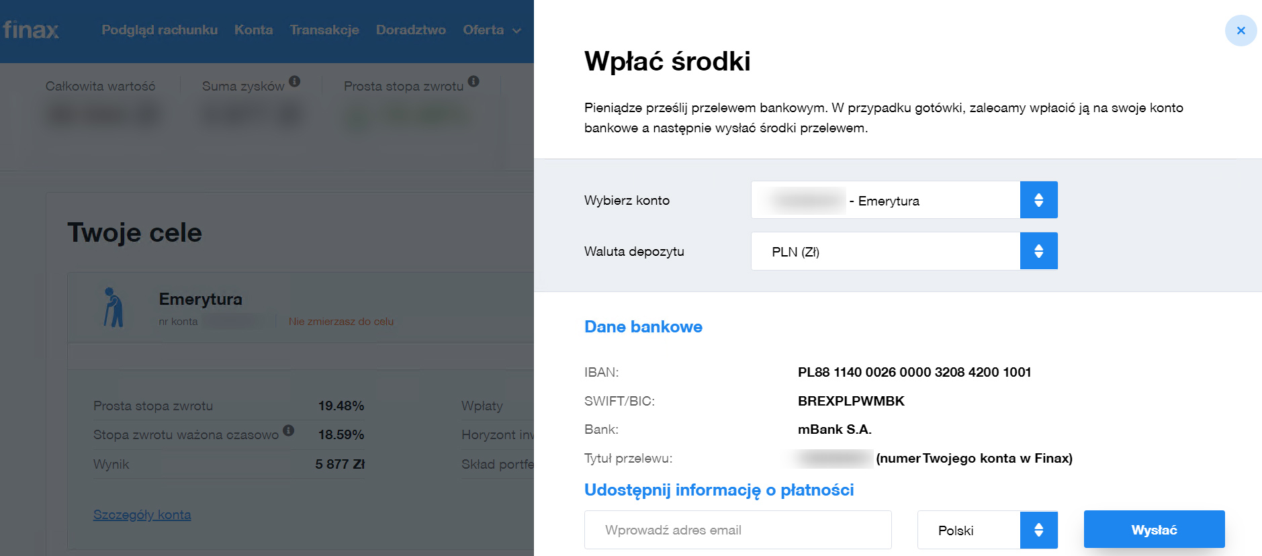1262x556 pixels.
Task: Open the Wybierz konto dropdown
Action: [904, 200]
